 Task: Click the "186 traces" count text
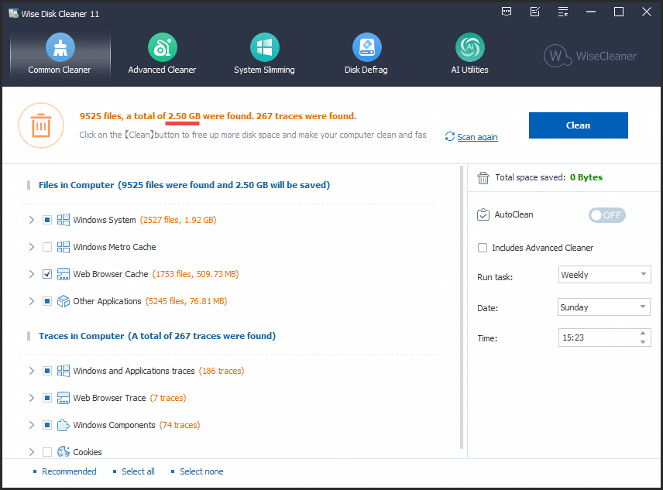[222, 371]
